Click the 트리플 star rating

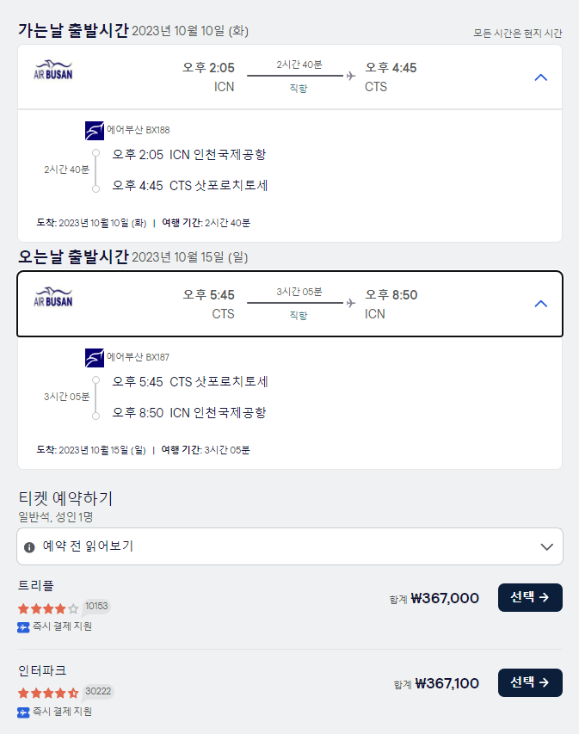click(48, 608)
